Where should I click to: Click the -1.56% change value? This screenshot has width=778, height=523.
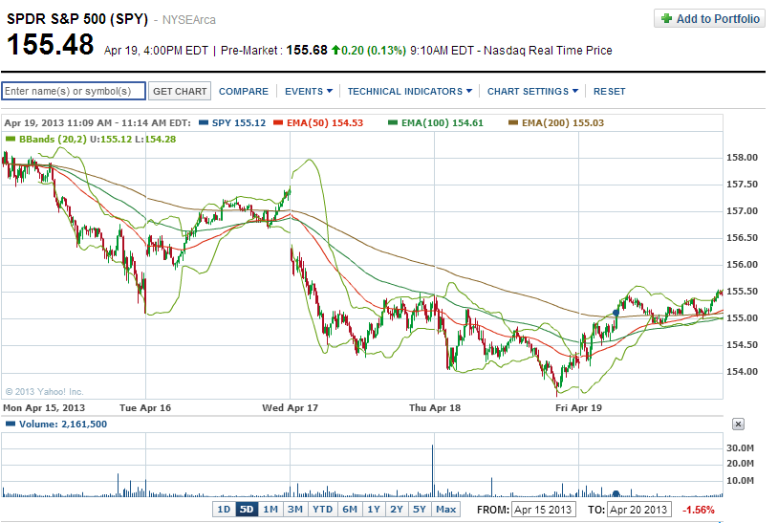[x=699, y=510]
